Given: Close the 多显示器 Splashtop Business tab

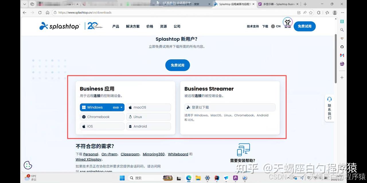Looking at the screenshot, I should 297,4.
